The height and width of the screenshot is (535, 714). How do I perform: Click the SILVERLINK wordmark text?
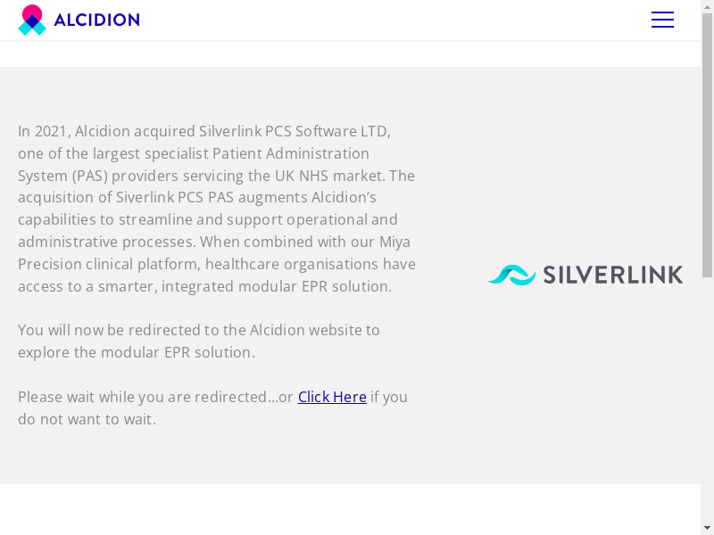pyautogui.click(x=613, y=275)
